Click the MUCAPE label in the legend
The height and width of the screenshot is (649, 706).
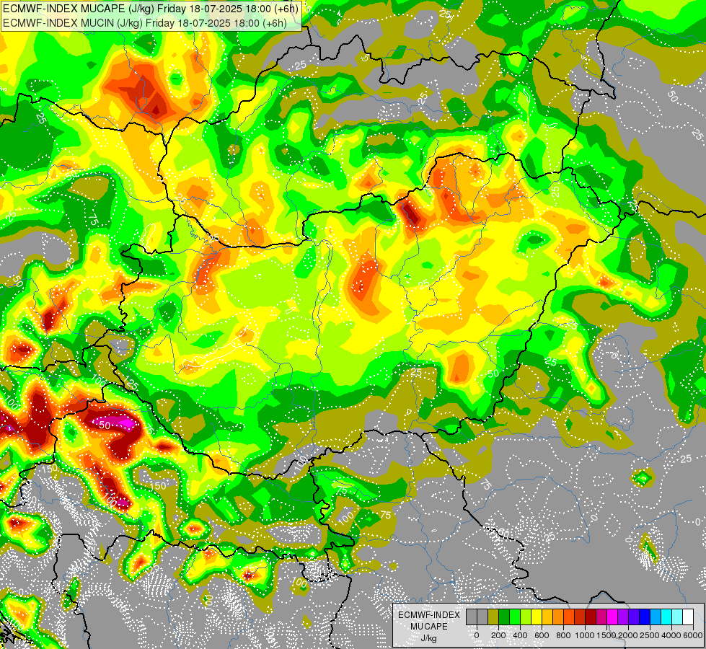[x=429, y=627]
